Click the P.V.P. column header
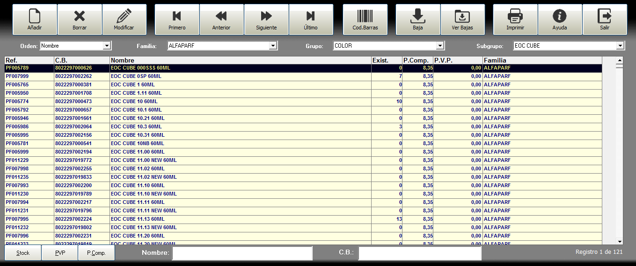Viewport: 636px width, 266px height. pos(458,60)
